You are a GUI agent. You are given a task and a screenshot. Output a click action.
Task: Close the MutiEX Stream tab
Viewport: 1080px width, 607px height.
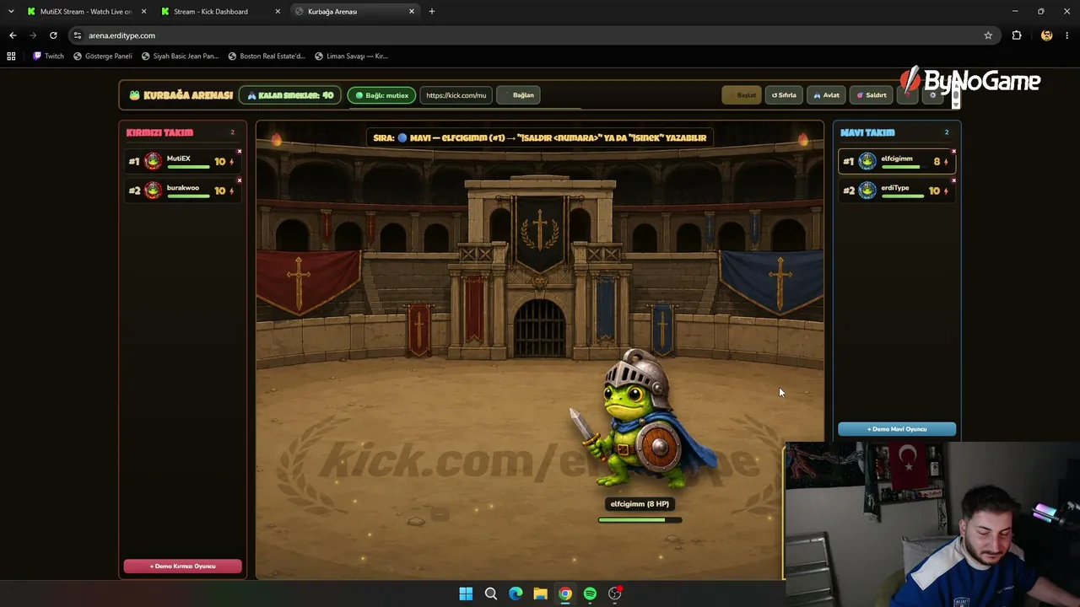coord(143,12)
